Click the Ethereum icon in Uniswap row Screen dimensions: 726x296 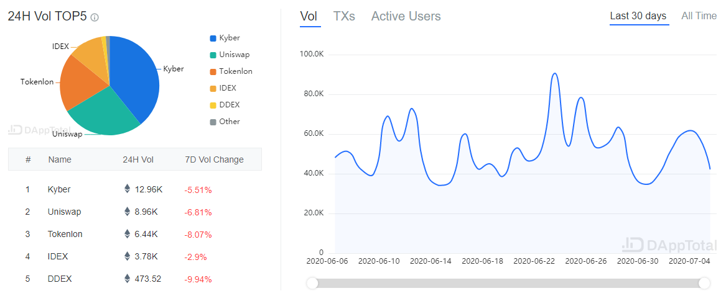(x=127, y=212)
